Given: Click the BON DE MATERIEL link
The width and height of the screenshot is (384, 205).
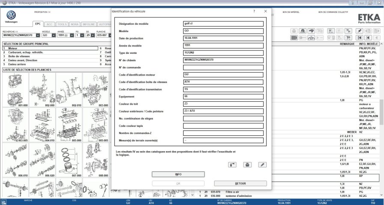Looking at the screenshot, I should [291, 12].
